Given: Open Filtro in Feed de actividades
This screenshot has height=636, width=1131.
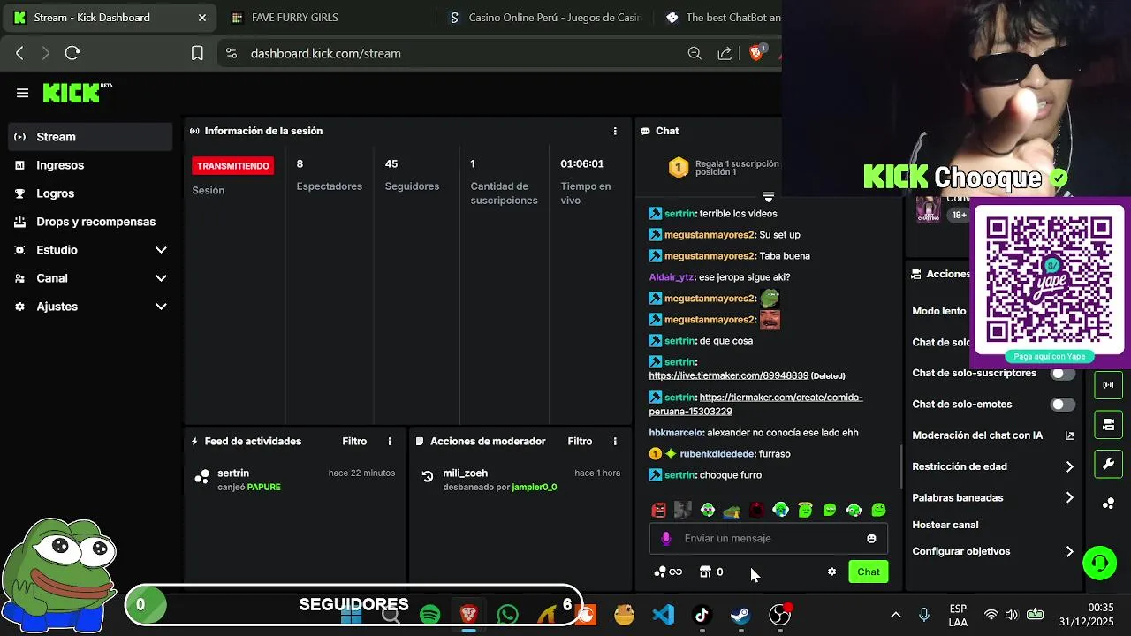Looking at the screenshot, I should click(x=354, y=442).
